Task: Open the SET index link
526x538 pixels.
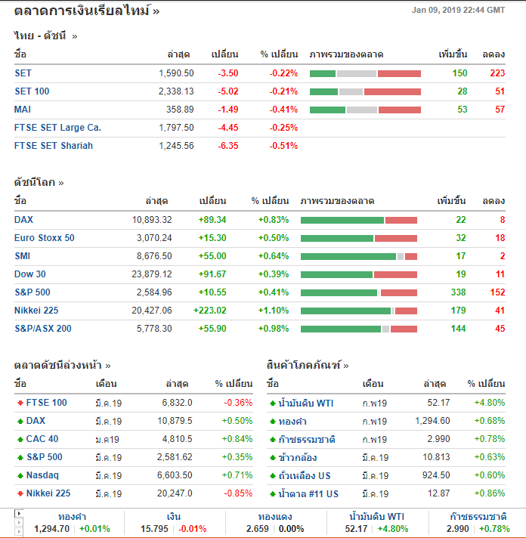Action: pos(23,73)
